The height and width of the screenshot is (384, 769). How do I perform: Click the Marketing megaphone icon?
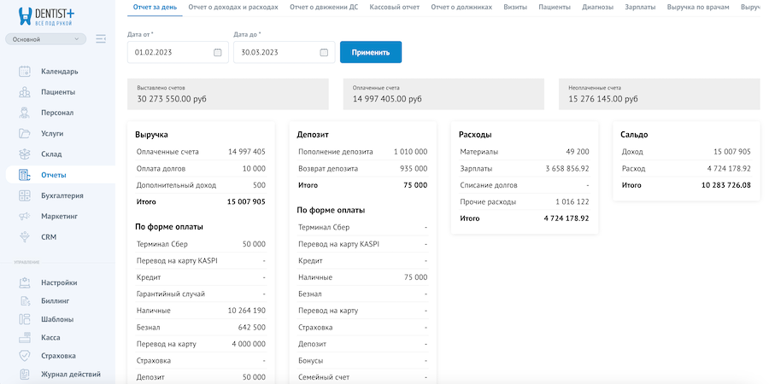[25, 216]
